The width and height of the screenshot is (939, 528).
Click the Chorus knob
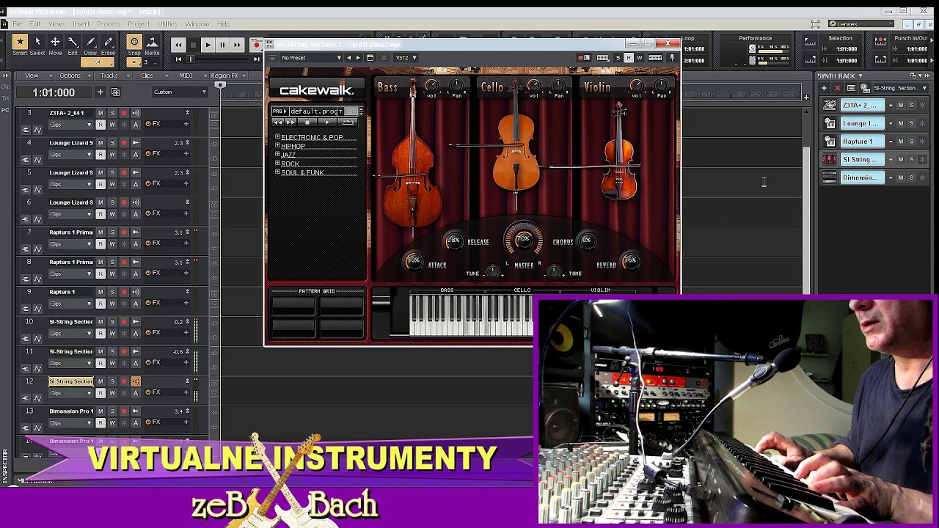coord(586,241)
